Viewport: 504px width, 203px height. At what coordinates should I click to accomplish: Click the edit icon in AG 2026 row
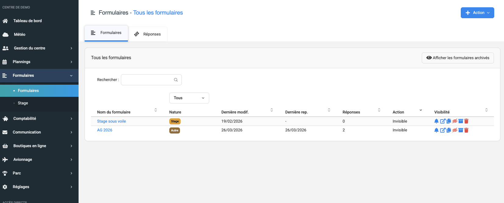(443, 130)
